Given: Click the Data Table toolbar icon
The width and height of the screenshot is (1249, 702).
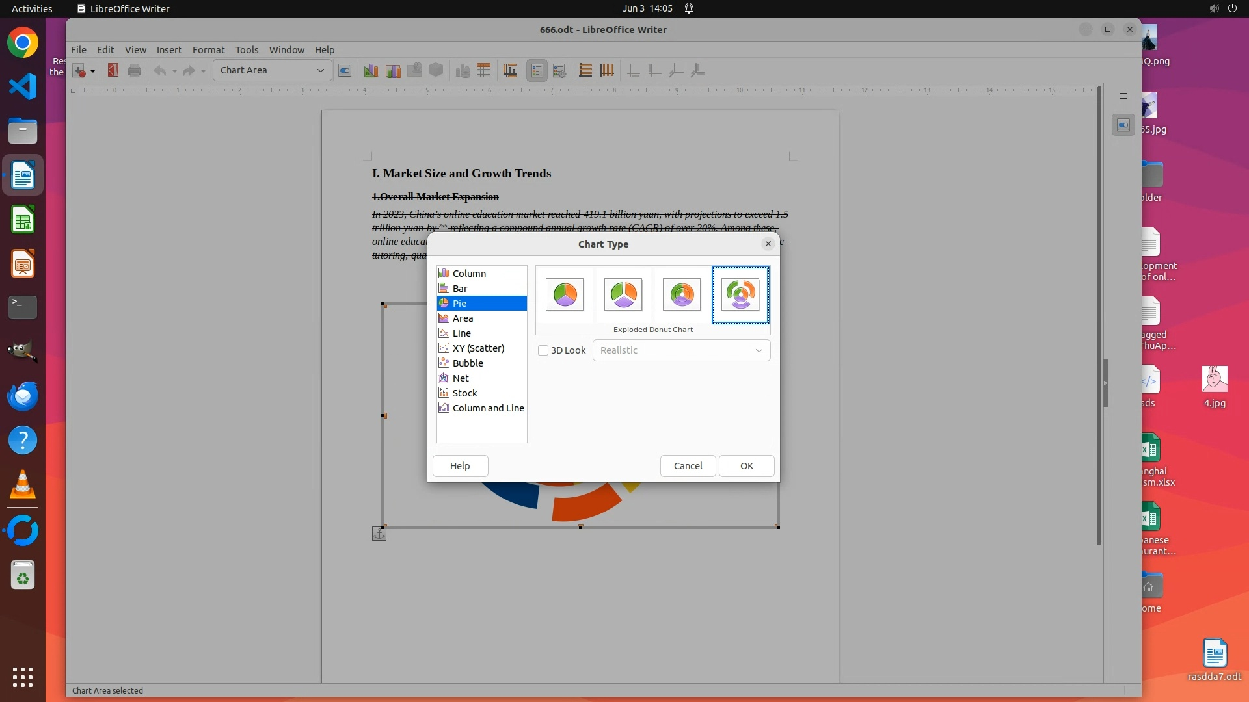Looking at the screenshot, I should 483,70.
